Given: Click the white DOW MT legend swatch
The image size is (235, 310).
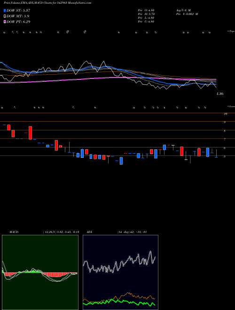Looking at the screenshot, I should click(x=5, y=16).
